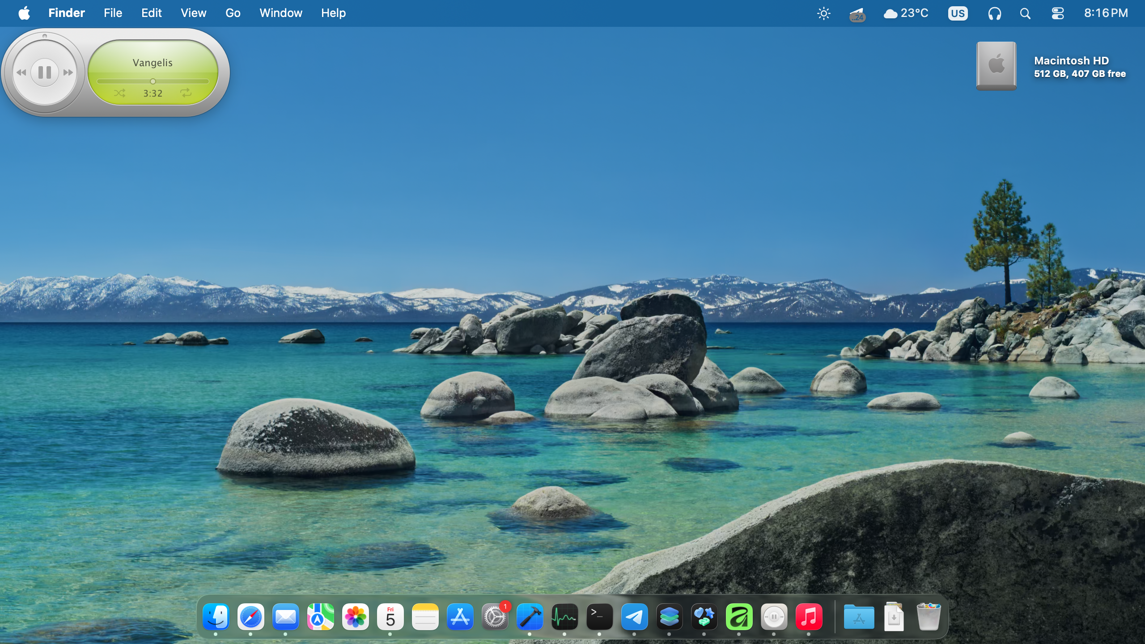The width and height of the screenshot is (1145, 644).
Task: Open the Finder menu
Action: coord(67,13)
